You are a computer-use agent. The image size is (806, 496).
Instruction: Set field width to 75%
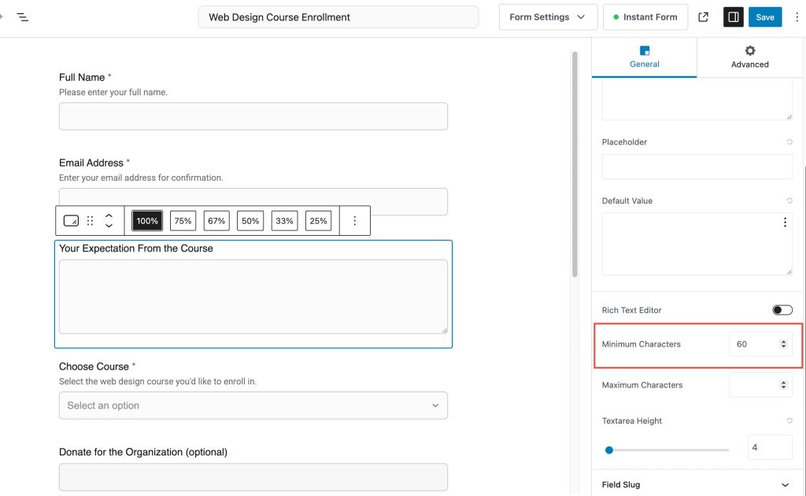[x=183, y=221]
